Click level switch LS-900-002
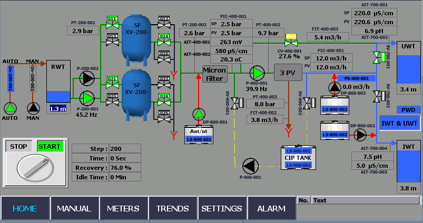 pos(298,165)
